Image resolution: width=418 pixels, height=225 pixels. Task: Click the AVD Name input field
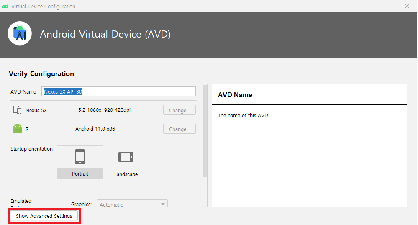click(x=119, y=91)
